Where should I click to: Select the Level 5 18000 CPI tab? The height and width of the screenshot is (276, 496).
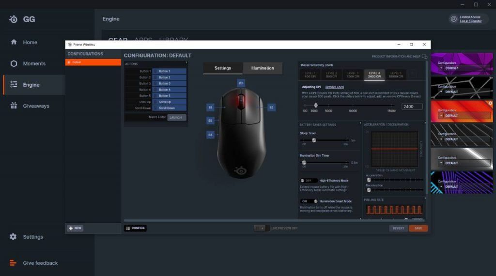(x=396, y=75)
